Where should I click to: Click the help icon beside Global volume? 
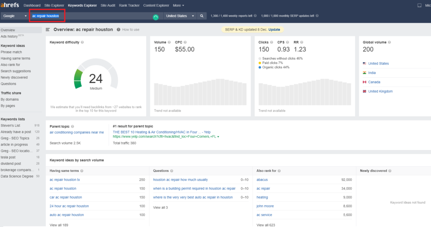(389, 42)
